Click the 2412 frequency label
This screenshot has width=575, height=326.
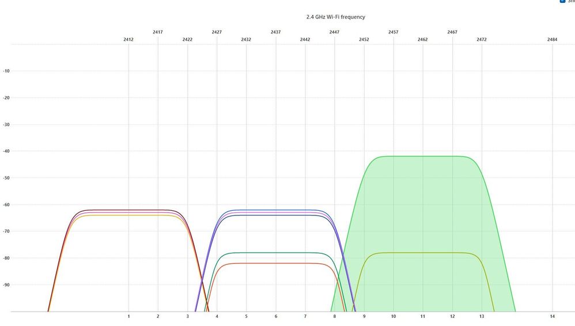[128, 39]
